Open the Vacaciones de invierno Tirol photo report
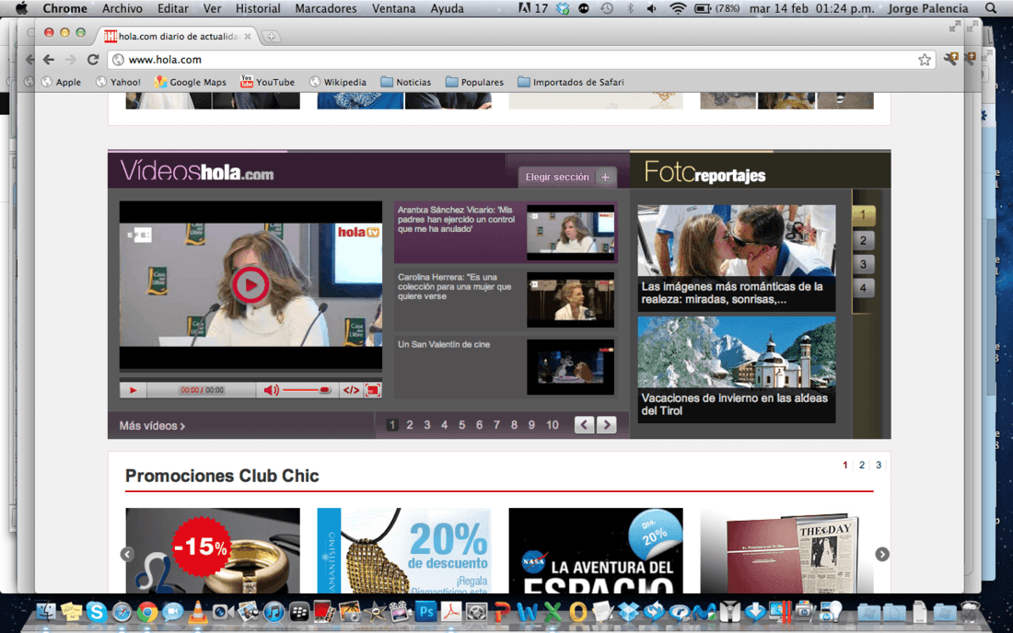Image resolution: width=1013 pixels, height=633 pixels. click(x=737, y=369)
